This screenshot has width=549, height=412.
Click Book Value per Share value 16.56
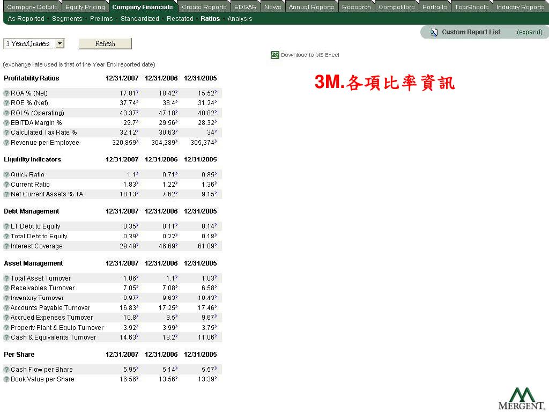[129, 379]
